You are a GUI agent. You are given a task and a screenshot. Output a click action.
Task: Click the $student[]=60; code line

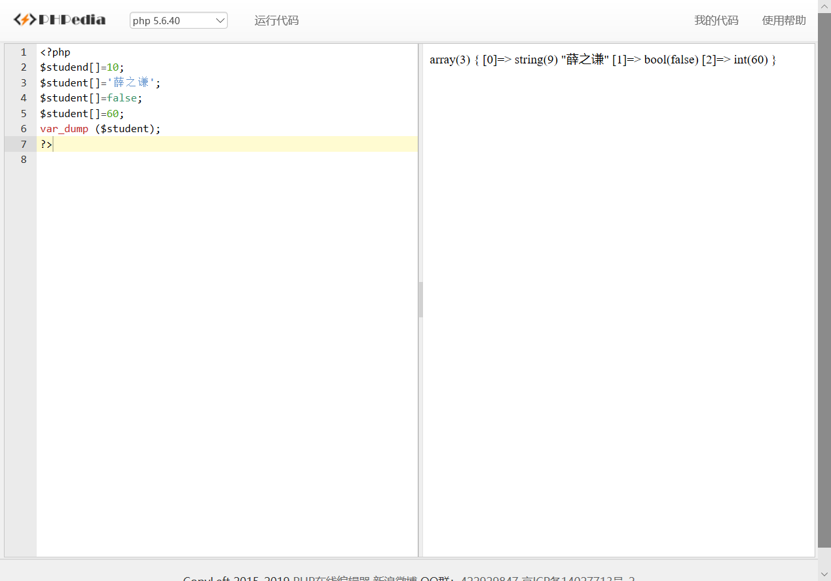(82, 113)
